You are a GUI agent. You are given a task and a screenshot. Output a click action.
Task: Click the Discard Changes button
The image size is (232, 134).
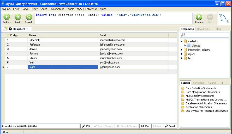coord(127,126)
